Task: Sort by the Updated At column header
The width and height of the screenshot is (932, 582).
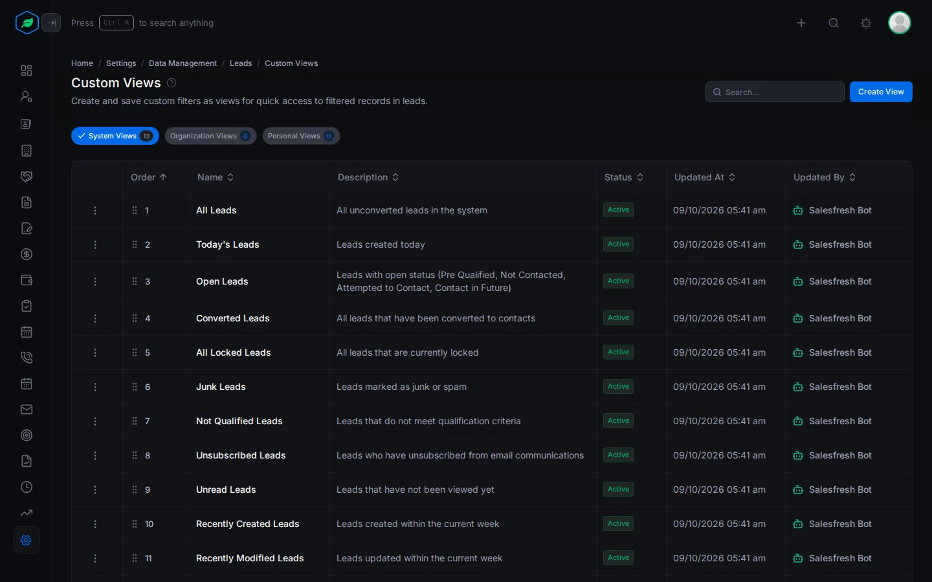Action: [x=705, y=177]
